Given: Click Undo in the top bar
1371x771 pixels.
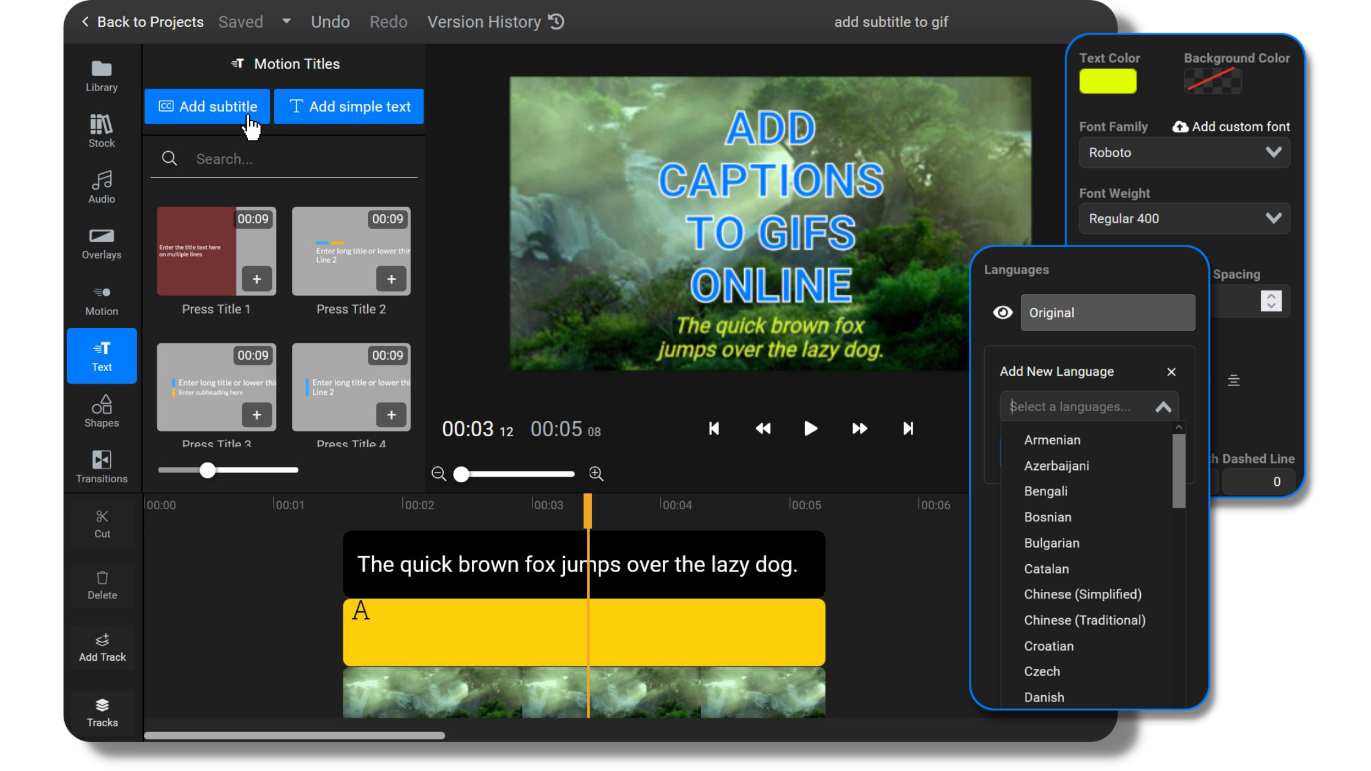Looking at the screenshot, I should tap(330, 22).
